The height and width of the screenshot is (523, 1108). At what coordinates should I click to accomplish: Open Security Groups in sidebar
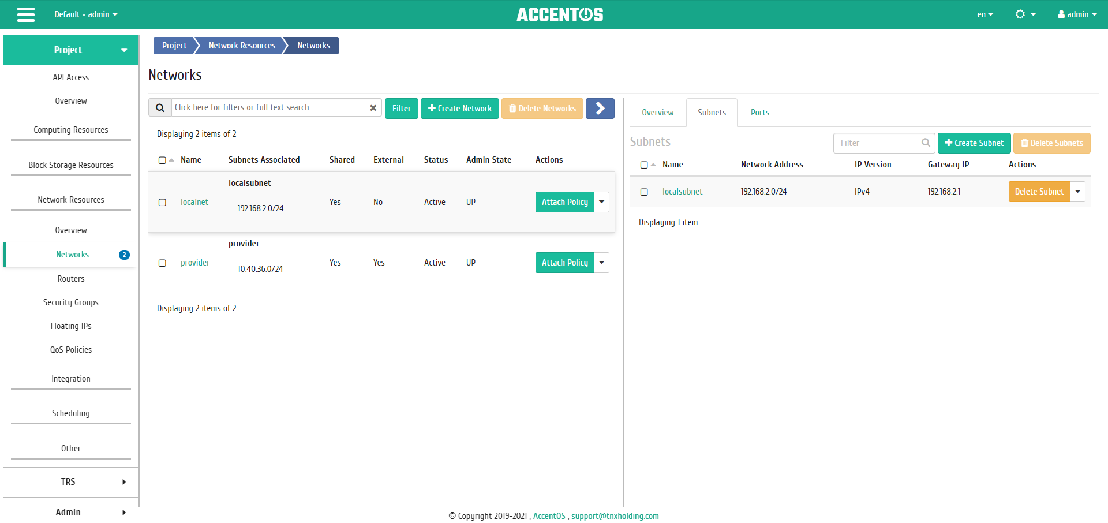click(x=71, y=302)
